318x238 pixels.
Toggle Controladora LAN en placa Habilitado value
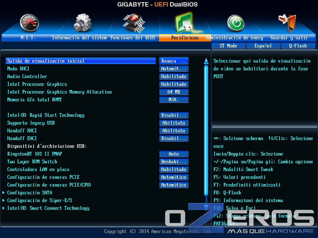click(x=174, y=170)
